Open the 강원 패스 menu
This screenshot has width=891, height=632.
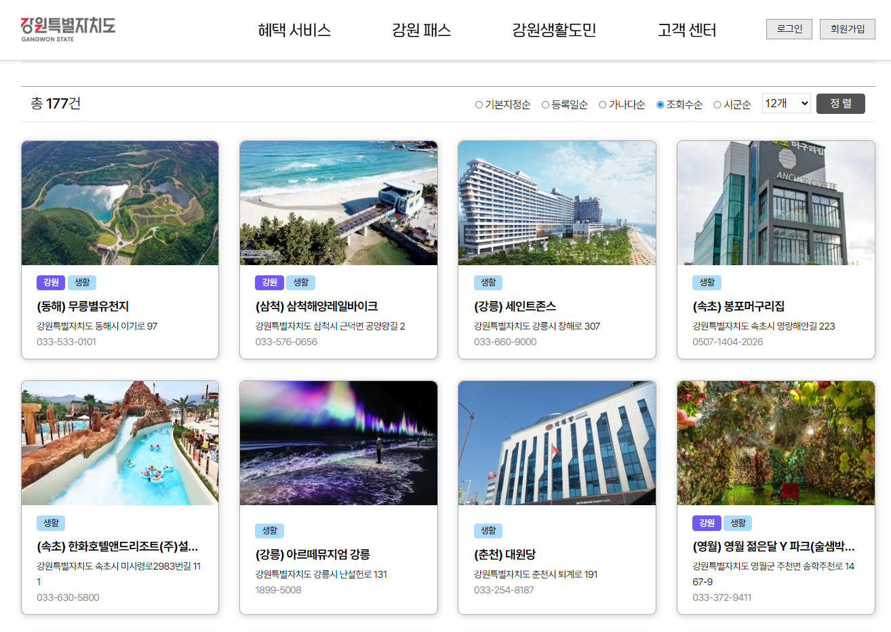pyautogui.click(x=420, y=30)
